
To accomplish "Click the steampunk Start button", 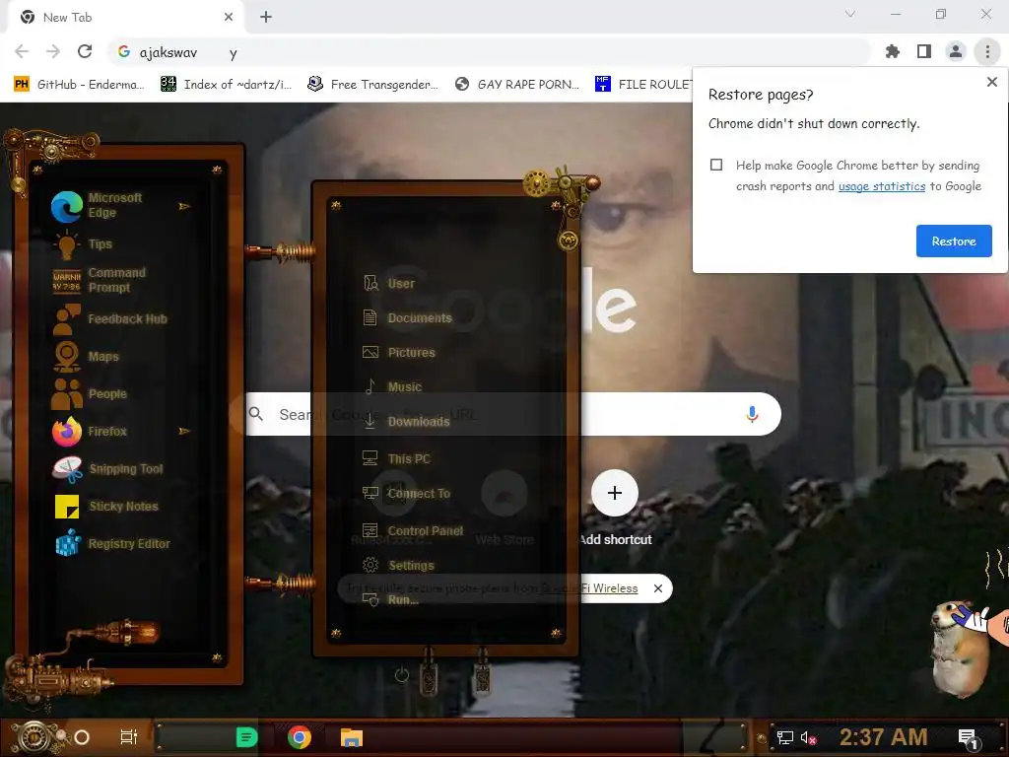I will (x=34, y=737).
